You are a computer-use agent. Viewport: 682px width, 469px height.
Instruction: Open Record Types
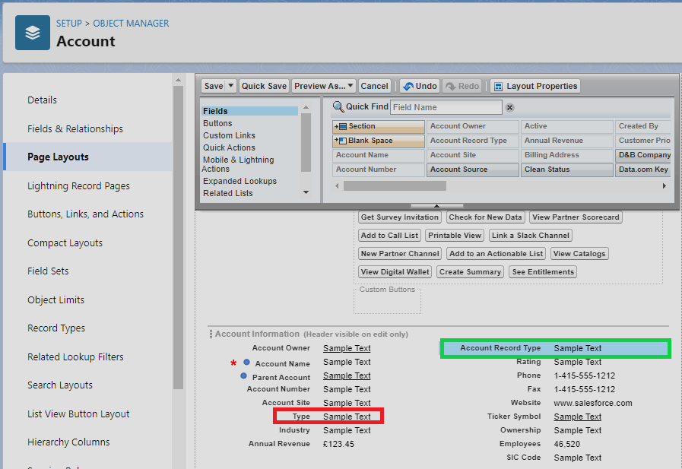[56, 328]
